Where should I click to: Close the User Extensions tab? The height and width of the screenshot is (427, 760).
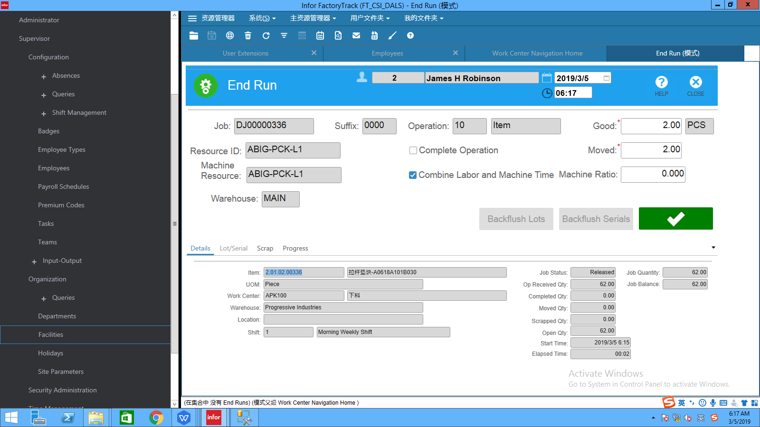(314, 53)
